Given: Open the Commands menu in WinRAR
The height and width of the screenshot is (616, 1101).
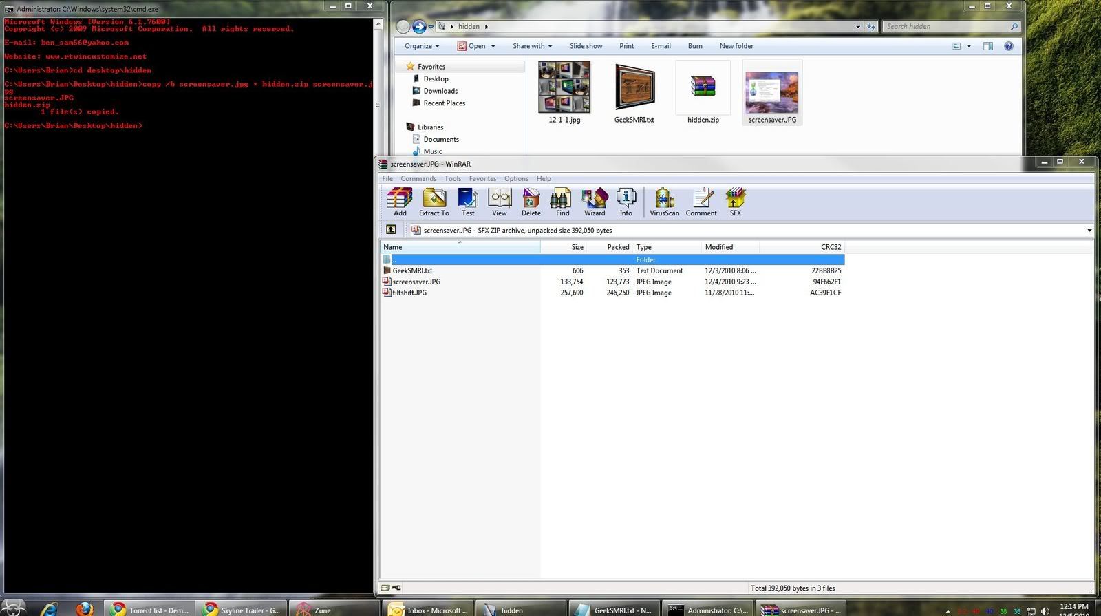Looking at the screenshot, I should coord(418,178).
